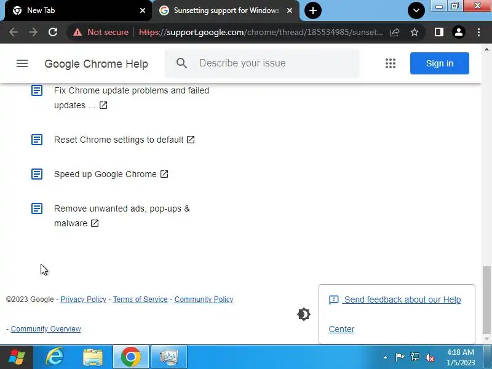Viewport: 492px width, 369px height.
Task: Open Action Center flag icon
Action: 400,357
